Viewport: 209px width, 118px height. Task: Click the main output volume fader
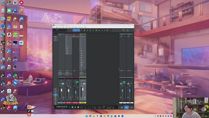(x=130, y=90)
